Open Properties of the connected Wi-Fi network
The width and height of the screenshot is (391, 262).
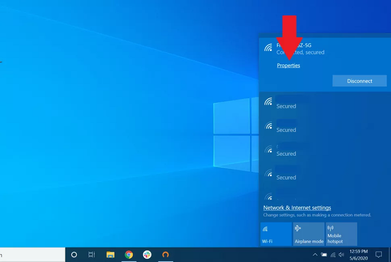click(x=288, y=65)
